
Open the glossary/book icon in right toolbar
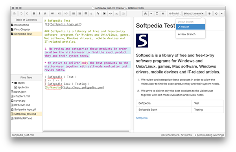coord(146,13)
